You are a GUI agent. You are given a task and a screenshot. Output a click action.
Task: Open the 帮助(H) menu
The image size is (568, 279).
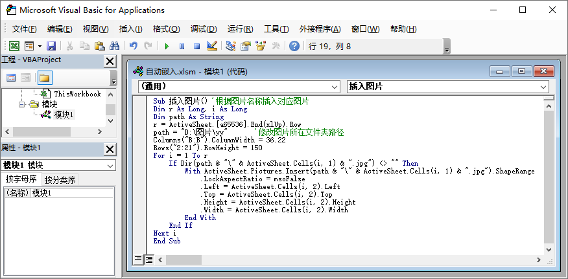[x=403, y=29]
